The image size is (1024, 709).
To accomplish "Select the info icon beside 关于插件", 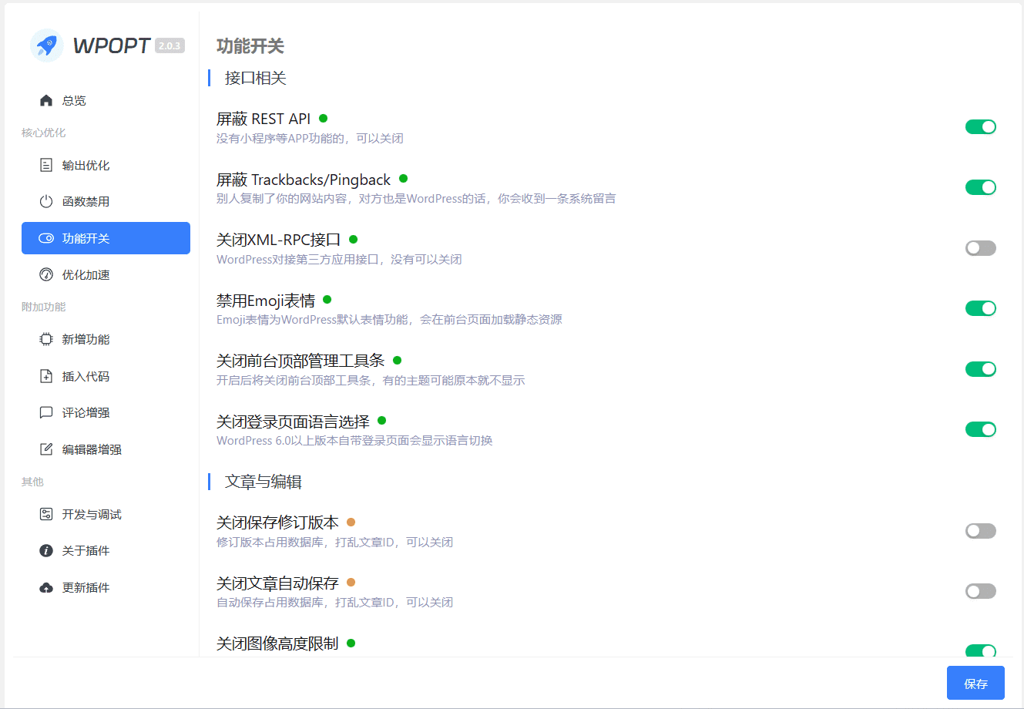I will click(x=46, y=550).
